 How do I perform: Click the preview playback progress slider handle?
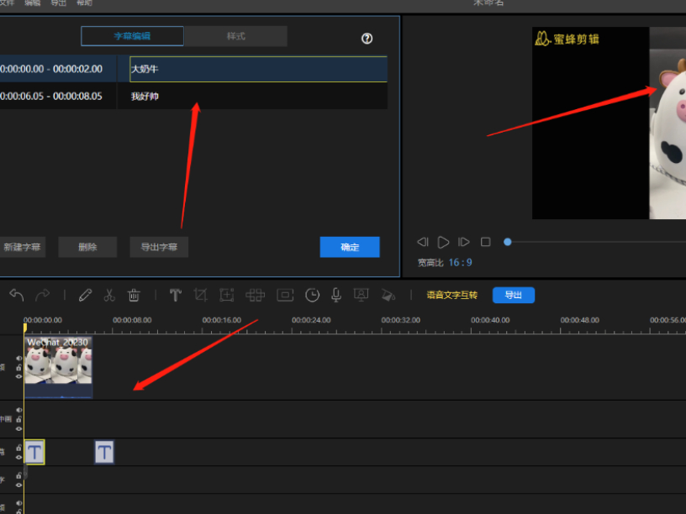[x=508, y=242]
